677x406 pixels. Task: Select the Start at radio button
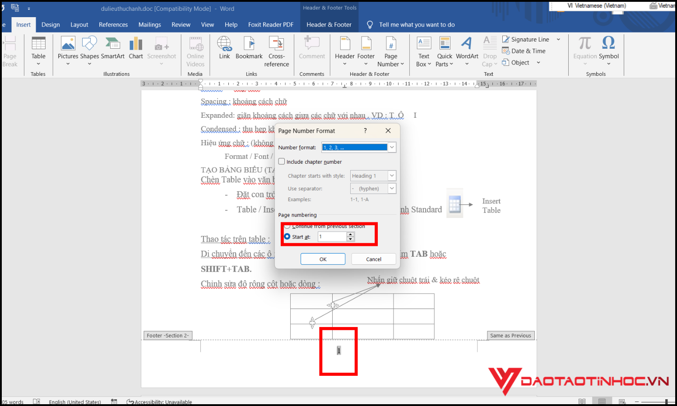[x=287, y=237]
